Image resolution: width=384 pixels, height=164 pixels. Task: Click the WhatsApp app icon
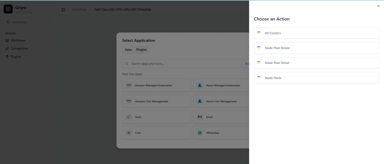point(200,133)
